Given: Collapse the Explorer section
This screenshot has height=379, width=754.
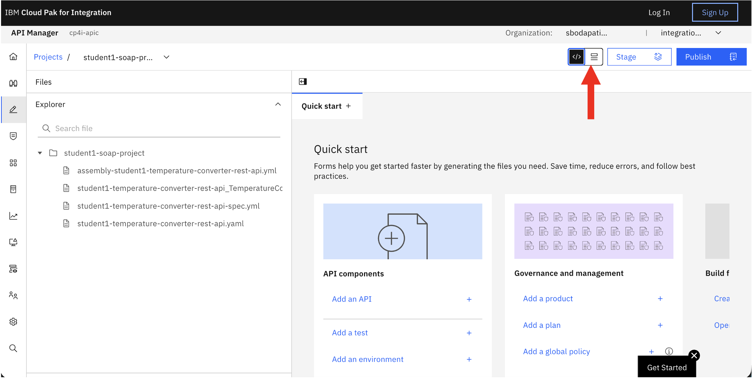Looking at the screenshot, I should tap(278, 104).
